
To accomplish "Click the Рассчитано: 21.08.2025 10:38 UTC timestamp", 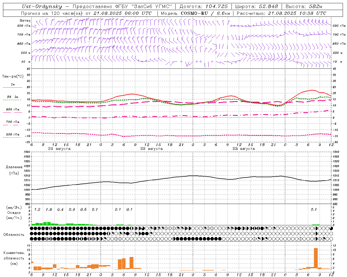I will (x=281, y=13).
